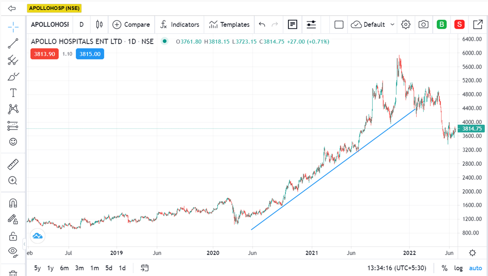Viewport: 488px width, 276px height.
Task: Select the layout square icon
Action: tap(339, 24)
